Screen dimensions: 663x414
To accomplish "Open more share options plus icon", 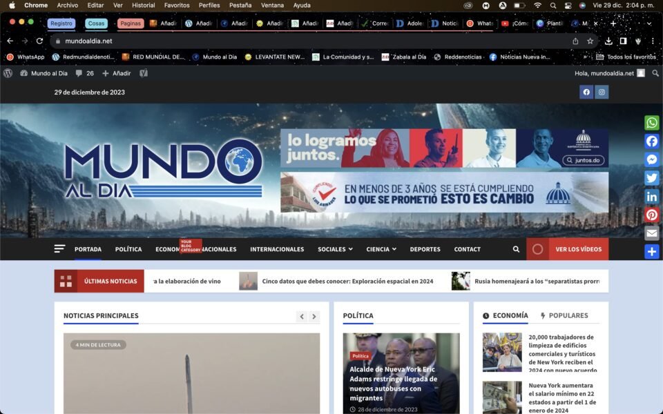I will click(x=651, y=252).
